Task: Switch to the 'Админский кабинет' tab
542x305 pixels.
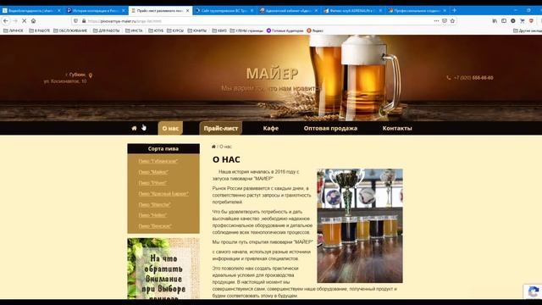Action: tap(289, 11)
